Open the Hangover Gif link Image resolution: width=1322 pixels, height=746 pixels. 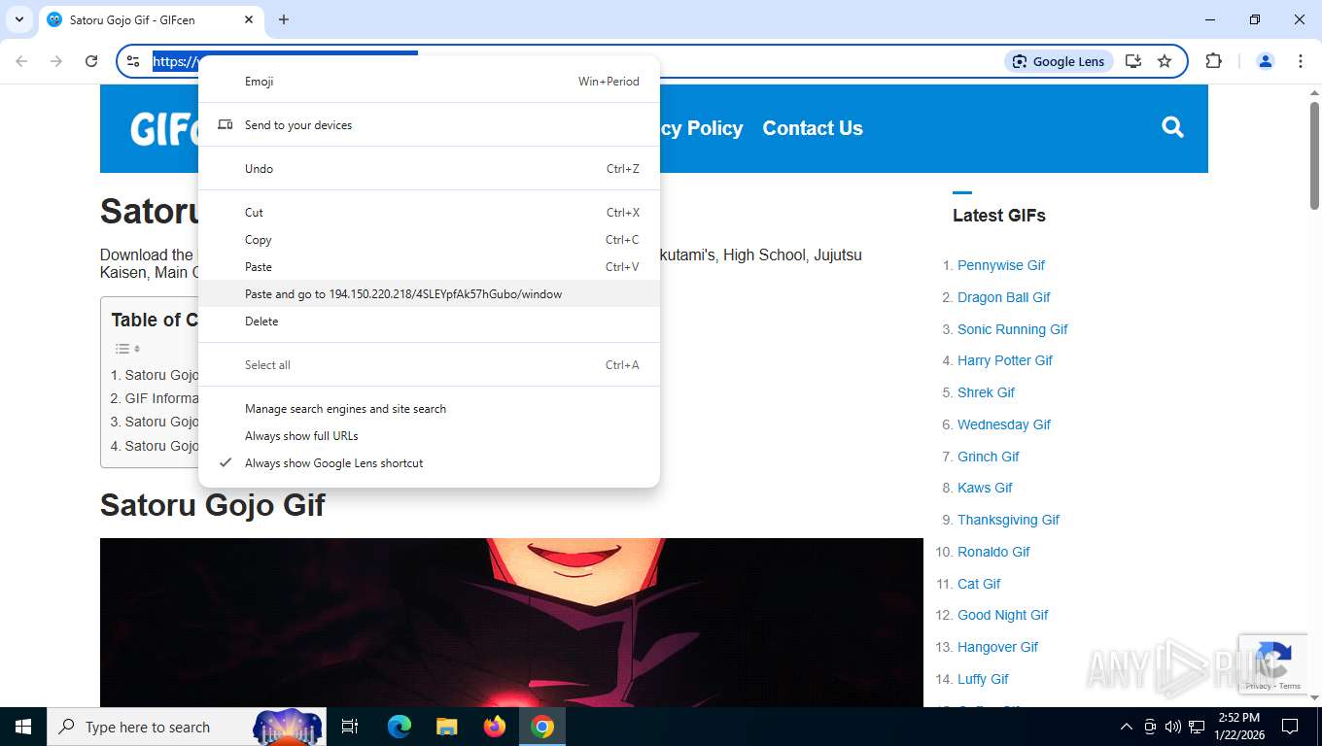pyautogui.click(x=998, y=647)
